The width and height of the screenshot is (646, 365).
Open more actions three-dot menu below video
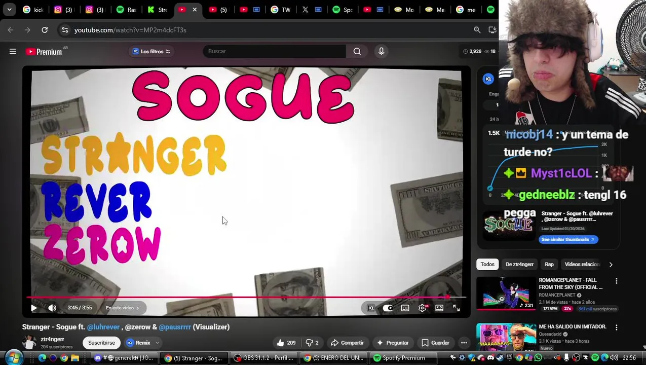point(464,343)
